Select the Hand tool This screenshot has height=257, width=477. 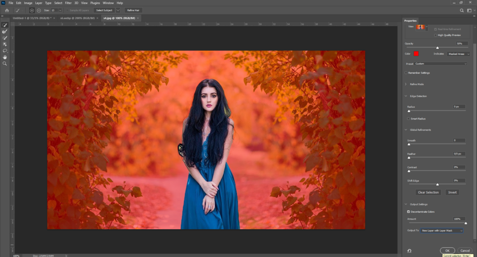pyautogui.click(x=5, y=57)
